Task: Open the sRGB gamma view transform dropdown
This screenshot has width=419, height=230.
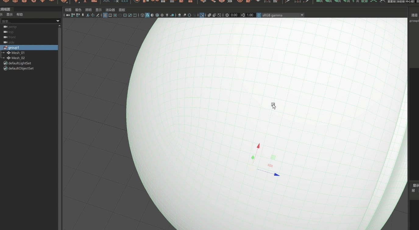Action: click(x=302, y=15)
